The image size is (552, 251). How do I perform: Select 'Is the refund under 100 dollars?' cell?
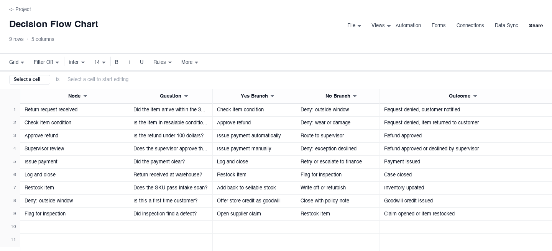coord(171,136)
